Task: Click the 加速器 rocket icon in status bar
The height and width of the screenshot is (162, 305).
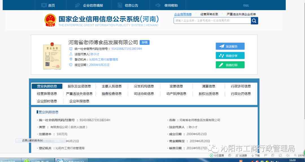Action: coord(237,156)
